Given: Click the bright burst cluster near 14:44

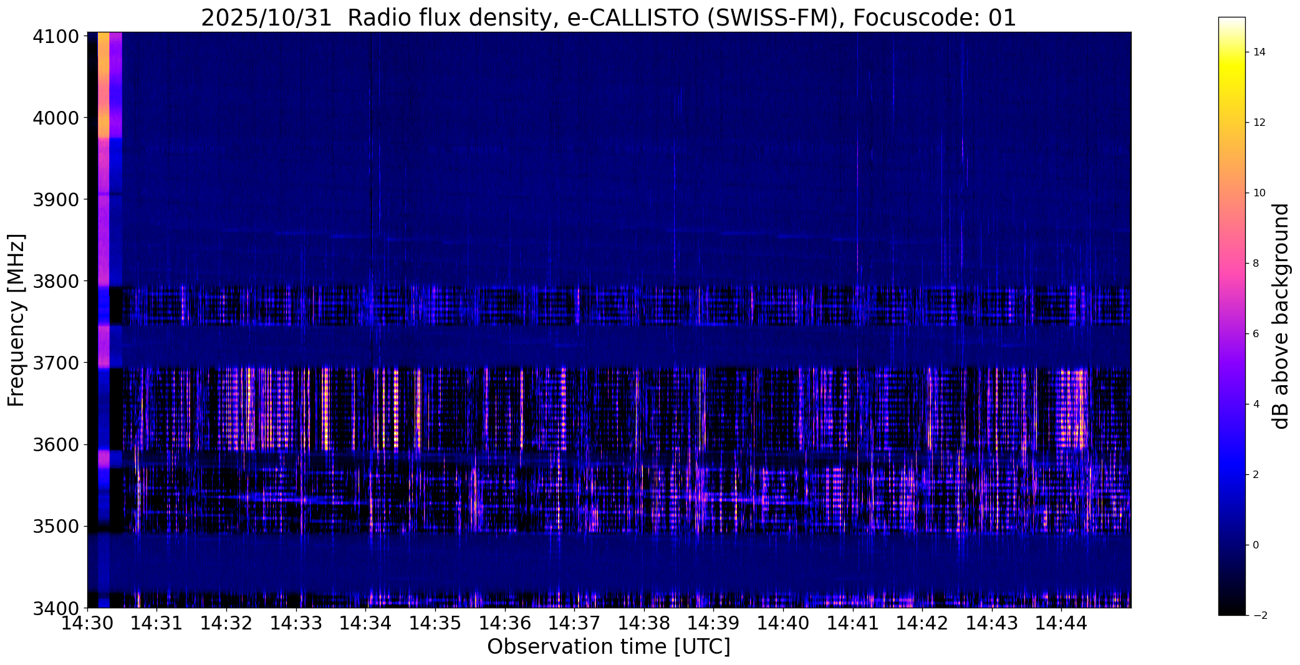Looking at the screenshot, I should click(1074, 408).
